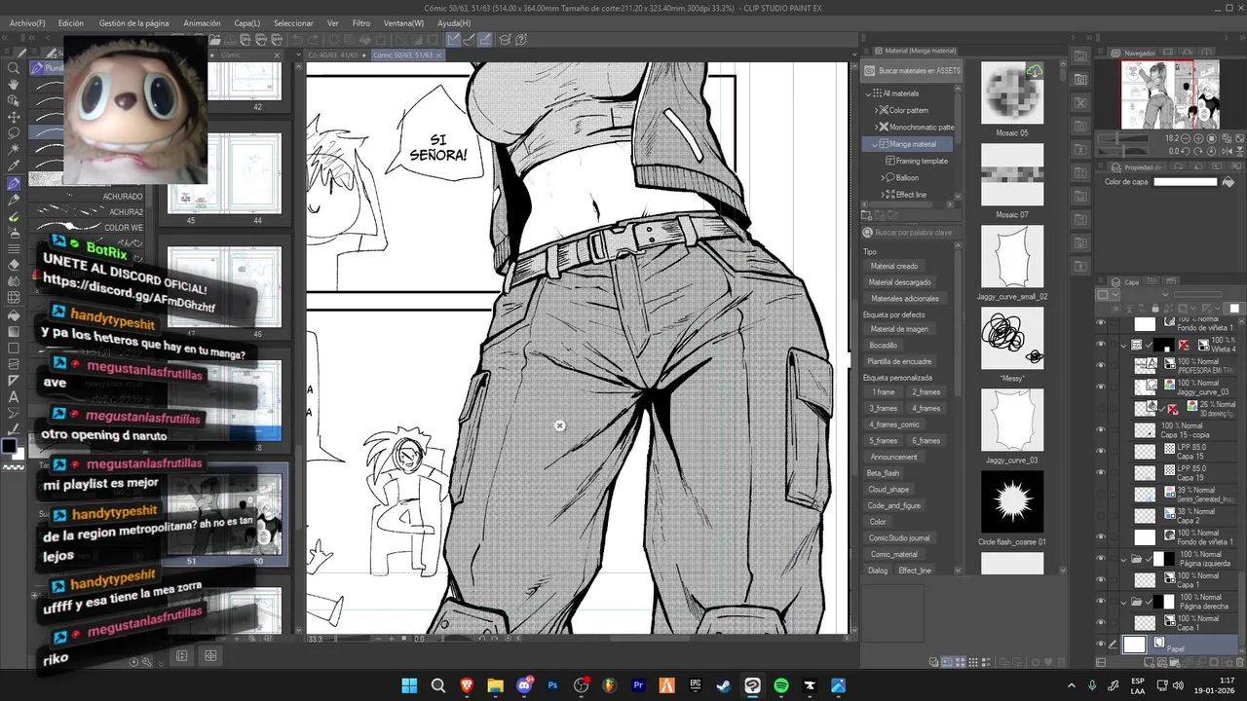The width and height of the screenshot is (1247, 701).
Task: Hide the Capa 19 layer
Action: point(1101,473)
